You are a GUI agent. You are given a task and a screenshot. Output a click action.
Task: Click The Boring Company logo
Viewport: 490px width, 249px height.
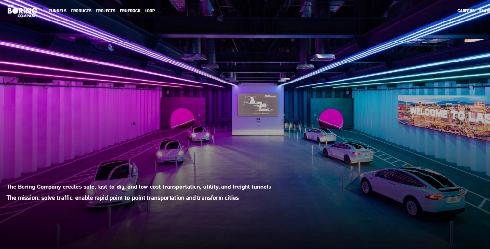(23, 11)
